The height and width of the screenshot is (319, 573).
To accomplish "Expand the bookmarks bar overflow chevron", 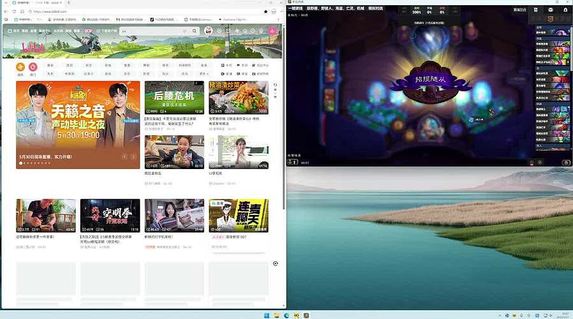I will (x=279, y=19).
